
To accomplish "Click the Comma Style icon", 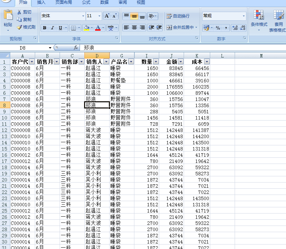I will (226, 27).
